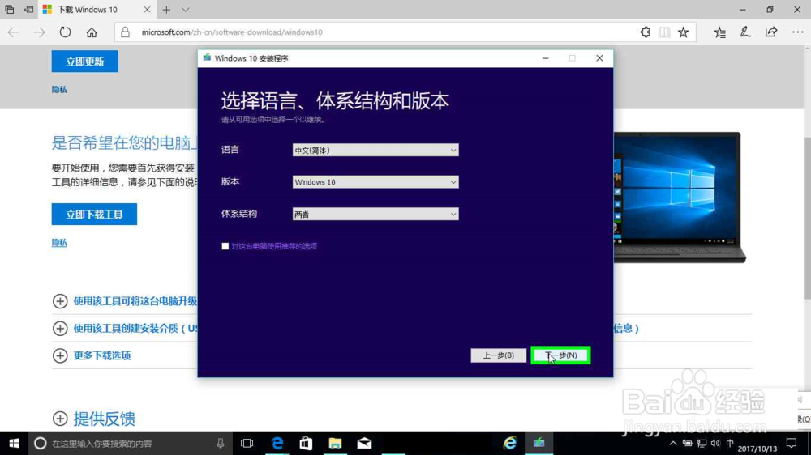Click the 下一步(N) button
811x455 pixels.
pyautogui.click(x=560, y=355)
